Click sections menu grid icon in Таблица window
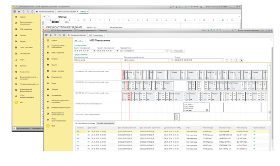 click(15, 11)
